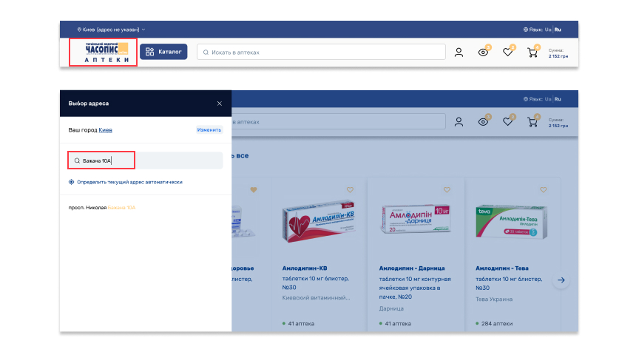
Task: Click the Изменить city button
Action: [209, 129]
